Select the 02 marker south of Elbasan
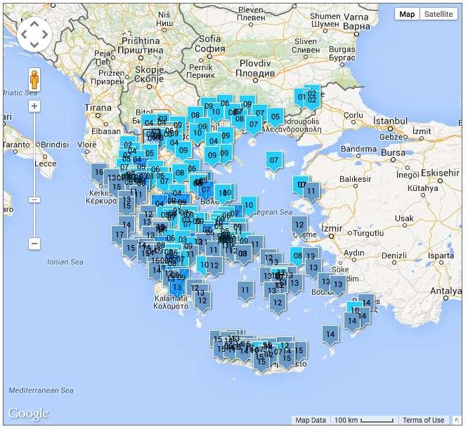 point(128,145)
